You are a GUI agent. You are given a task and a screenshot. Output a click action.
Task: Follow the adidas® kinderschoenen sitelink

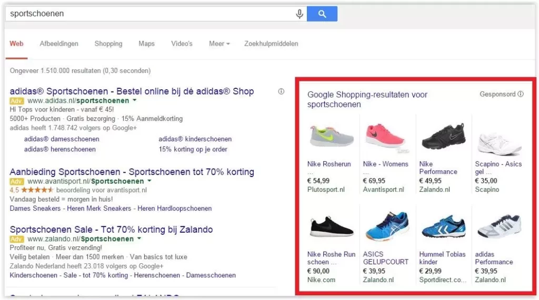tap(195, 139)
